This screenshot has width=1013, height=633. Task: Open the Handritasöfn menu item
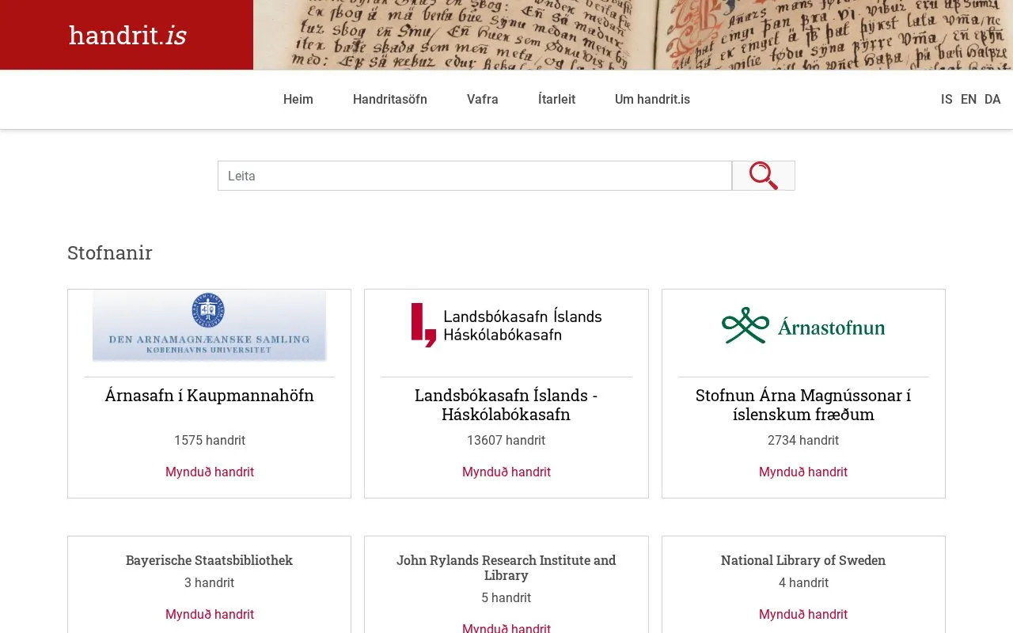390,99
